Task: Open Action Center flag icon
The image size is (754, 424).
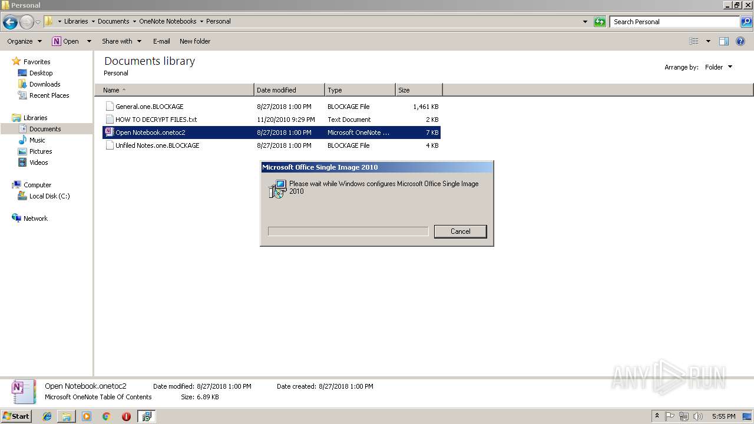Action: [670, 416]
